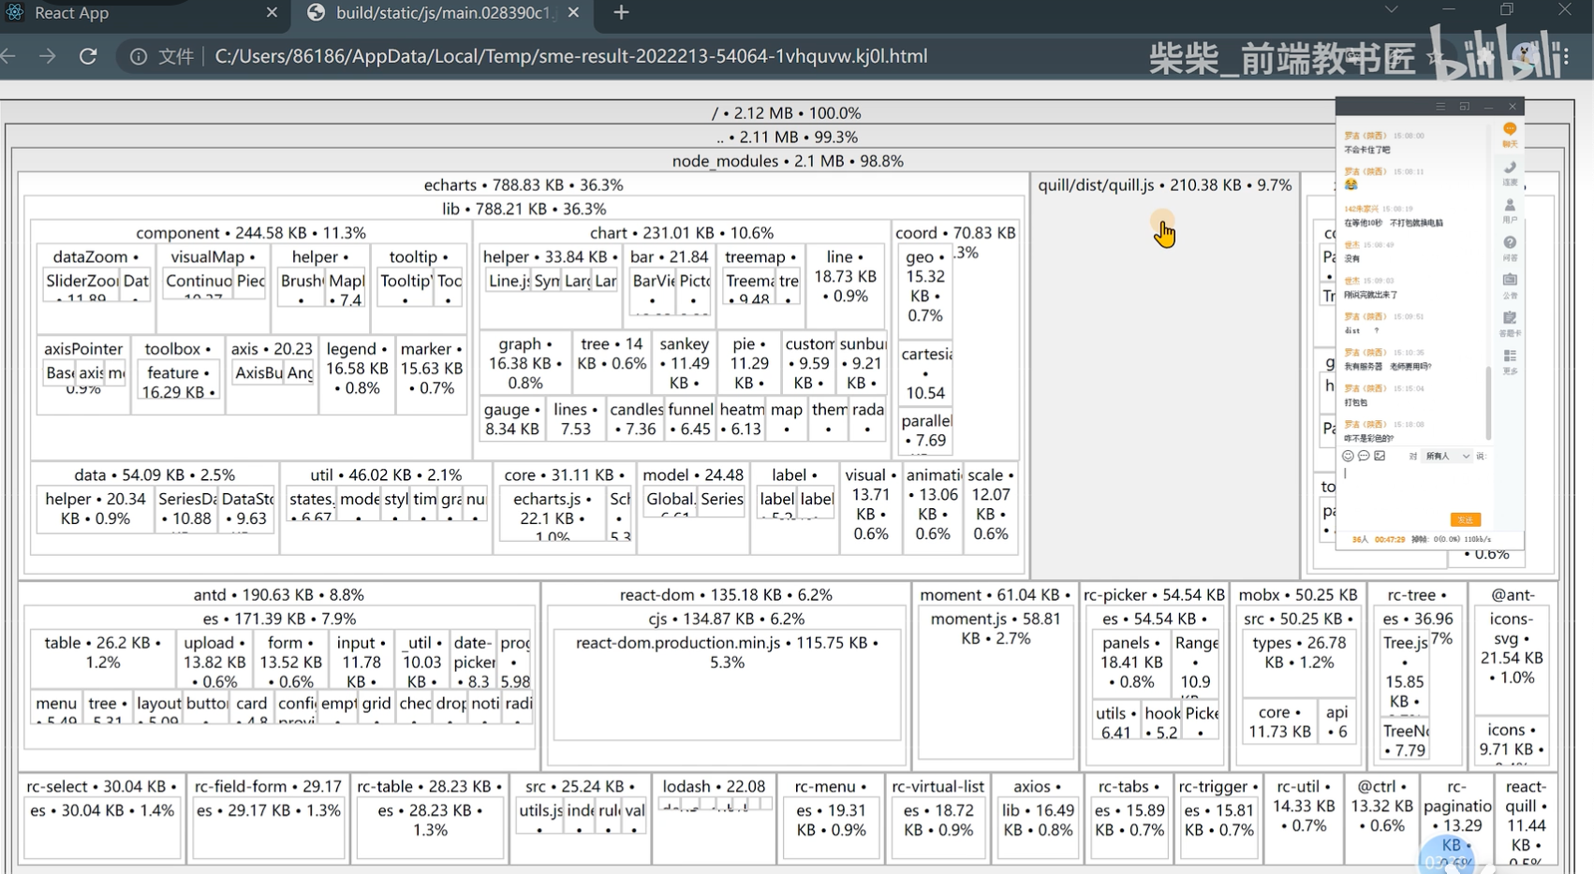The height and width of the screenshot is (874, 1594).
Task: Click the browser address bar URL
Action: [x=571, y=56]
